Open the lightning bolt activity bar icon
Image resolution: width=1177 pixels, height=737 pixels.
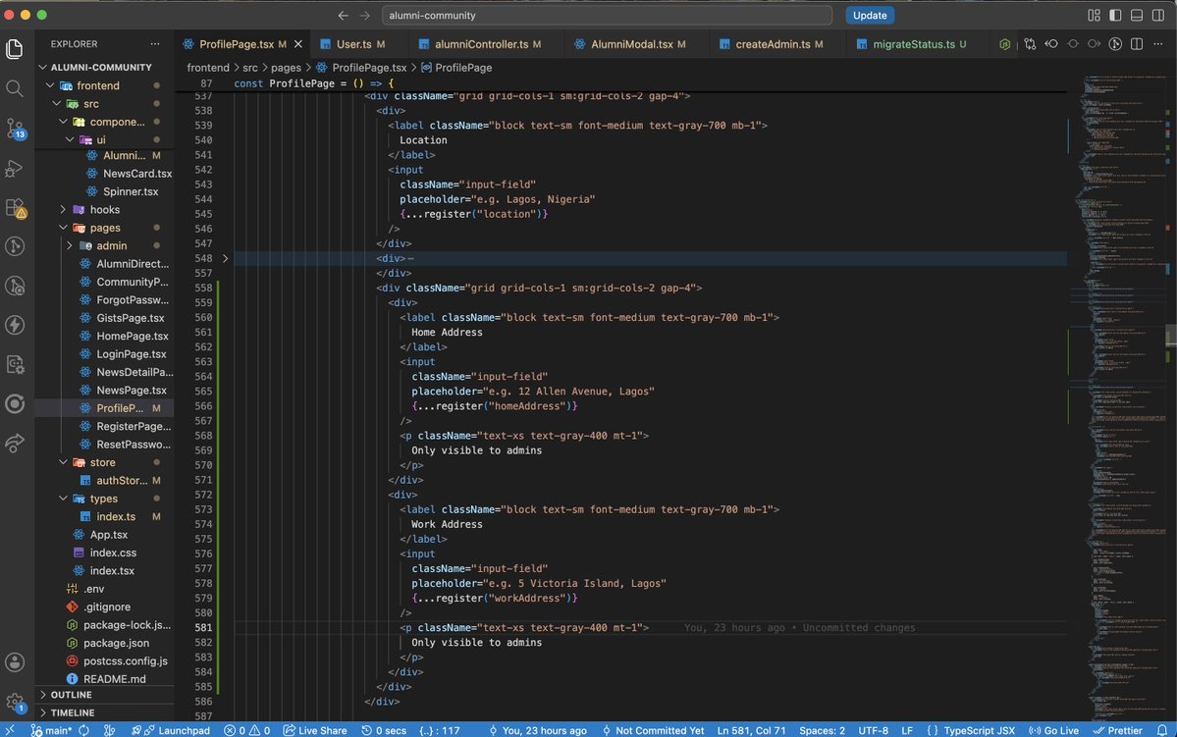tap(15, 325)
